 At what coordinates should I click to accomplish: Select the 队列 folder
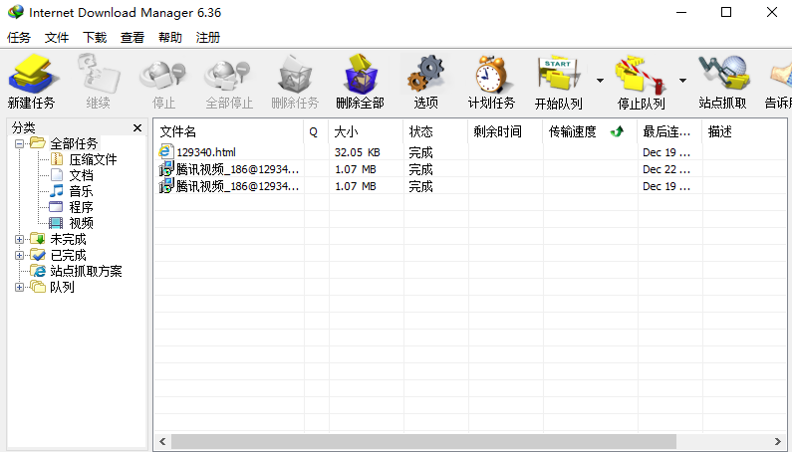[62, 288]
